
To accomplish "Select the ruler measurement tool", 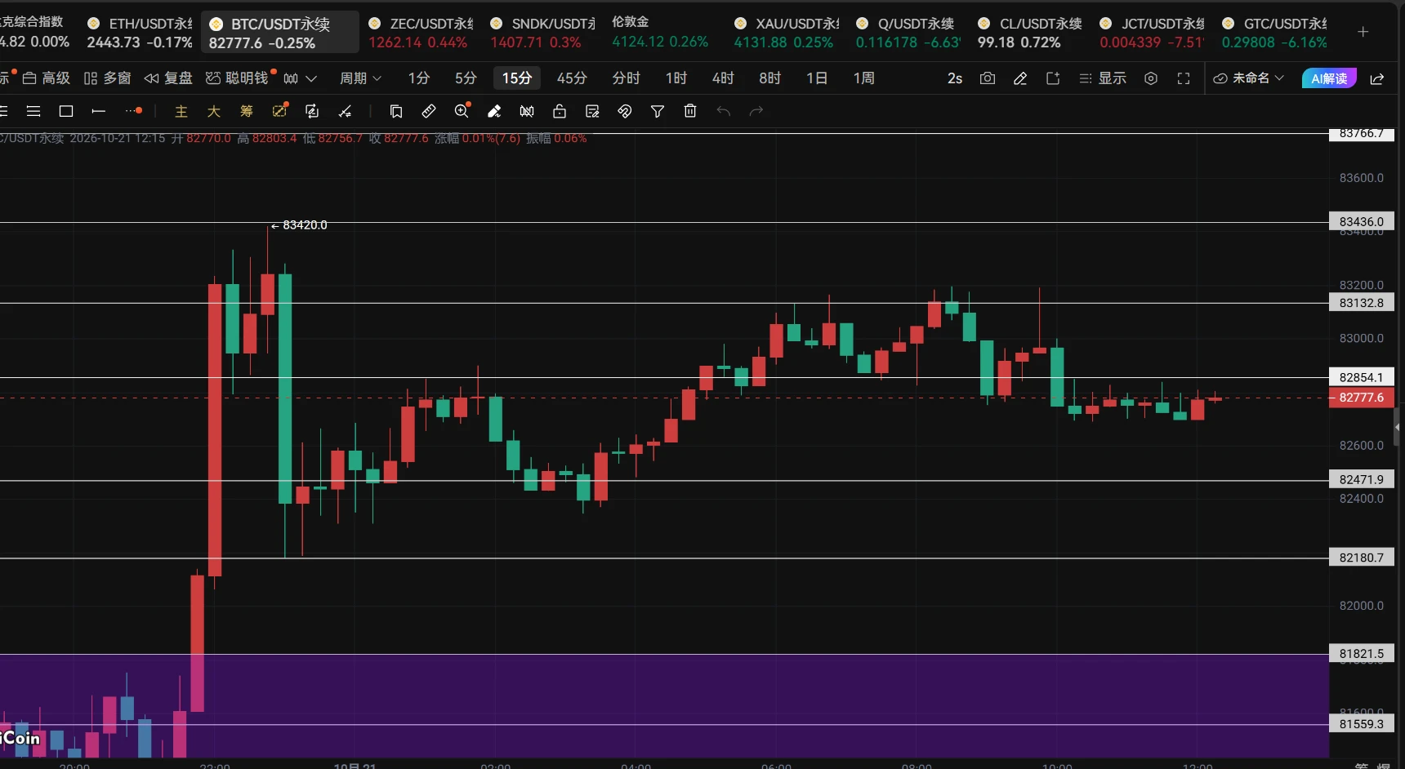I will tap(429, 111).
